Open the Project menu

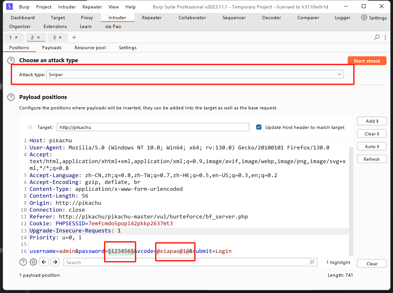click(44, 7)
